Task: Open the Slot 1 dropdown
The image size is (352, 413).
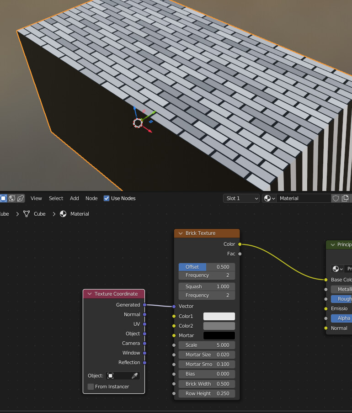Action: [241, 198]
